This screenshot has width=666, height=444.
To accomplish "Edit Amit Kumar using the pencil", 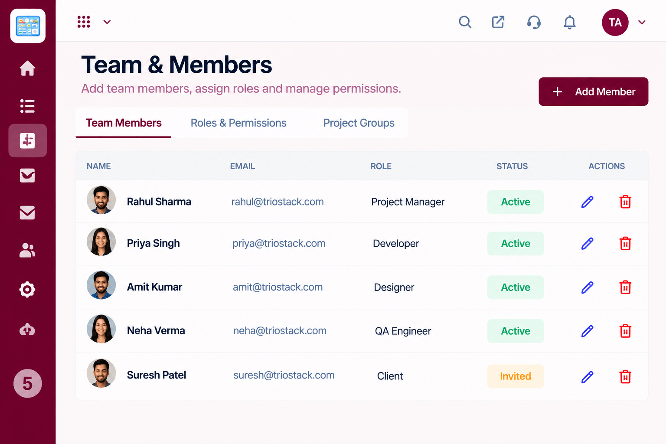I will tap(587, 287).
